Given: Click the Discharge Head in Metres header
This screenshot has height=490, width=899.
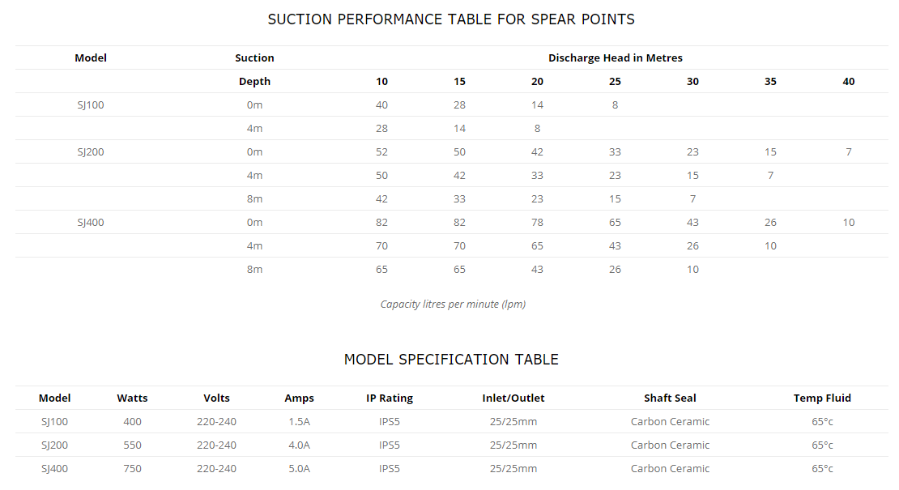Looking at the screenshot, I should (615, 58).
